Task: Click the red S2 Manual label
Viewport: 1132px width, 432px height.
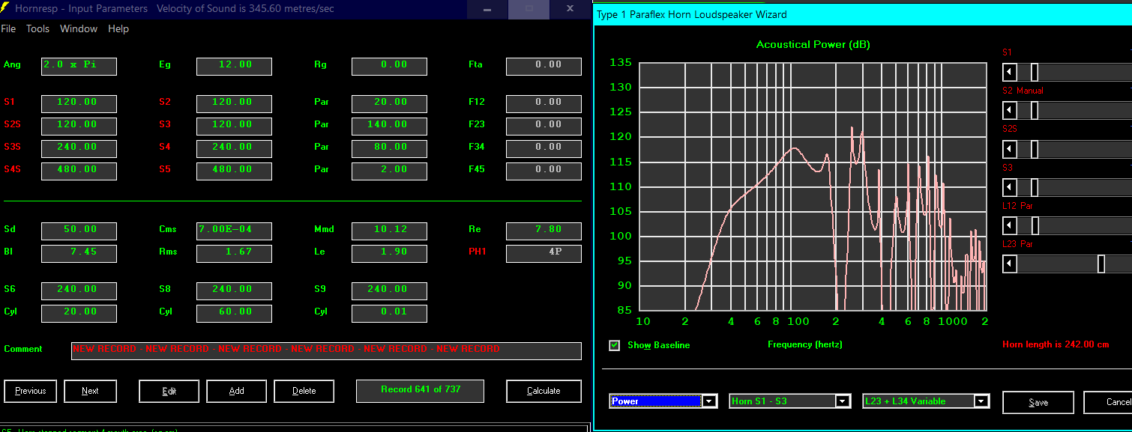Action: [1023, 91]
